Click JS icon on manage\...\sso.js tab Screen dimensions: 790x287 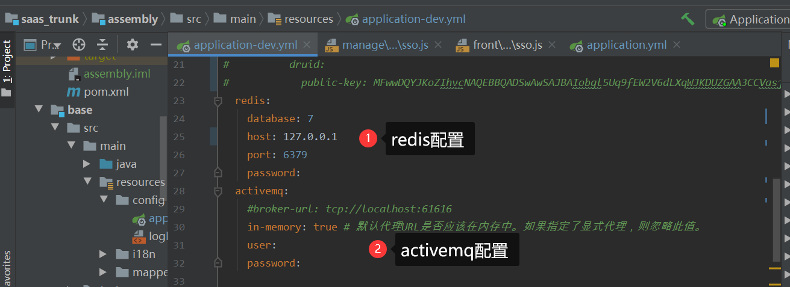click(331, 45)
